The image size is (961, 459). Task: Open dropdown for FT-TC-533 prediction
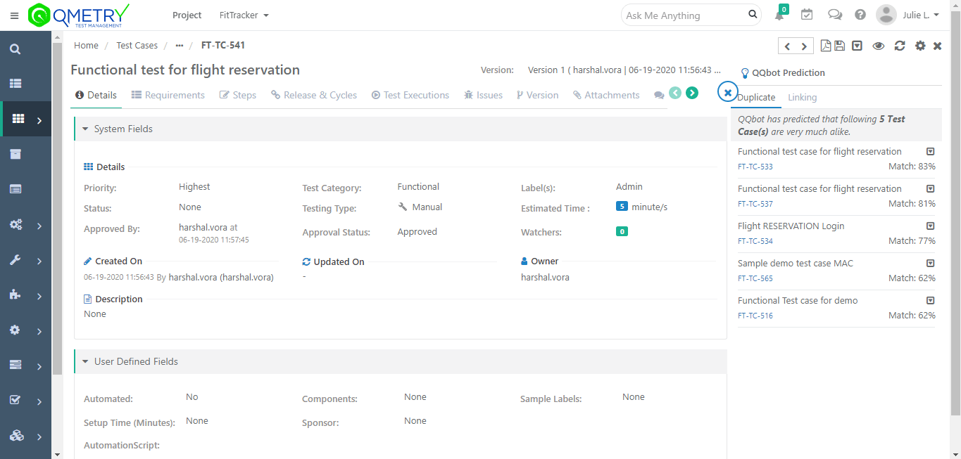[930, 152]
